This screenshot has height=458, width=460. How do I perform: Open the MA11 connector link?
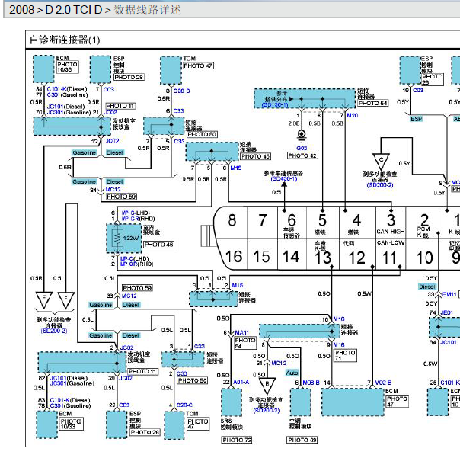point(242,332)
